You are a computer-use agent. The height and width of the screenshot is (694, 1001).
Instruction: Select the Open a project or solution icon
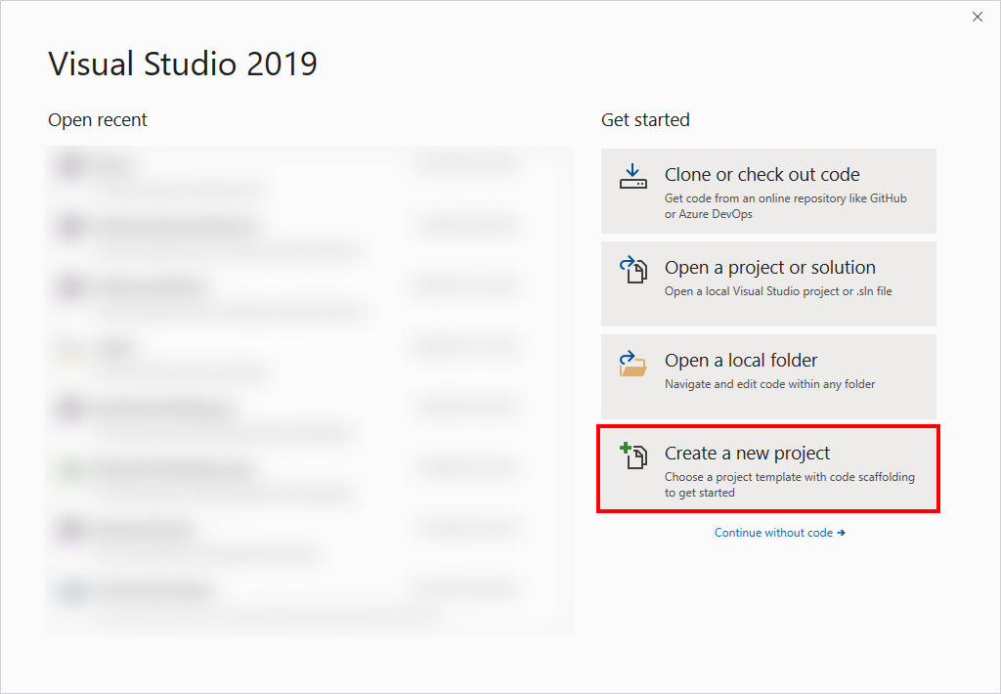coord(632,271)
